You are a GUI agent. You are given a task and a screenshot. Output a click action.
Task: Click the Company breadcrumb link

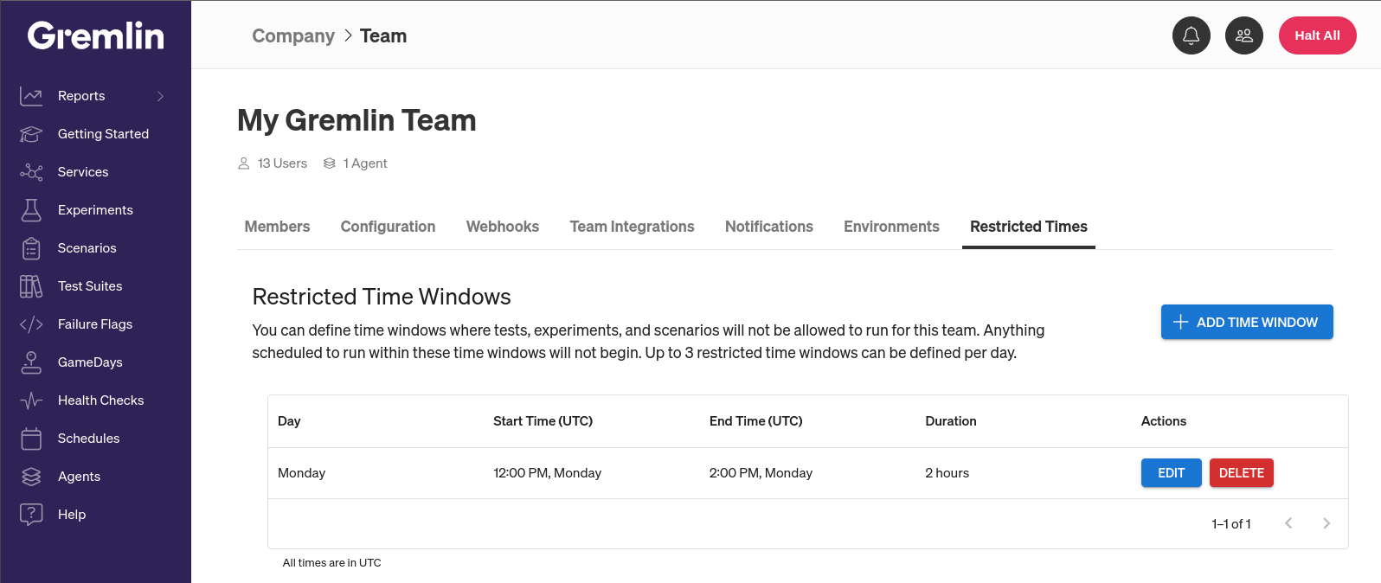point(293,35)
